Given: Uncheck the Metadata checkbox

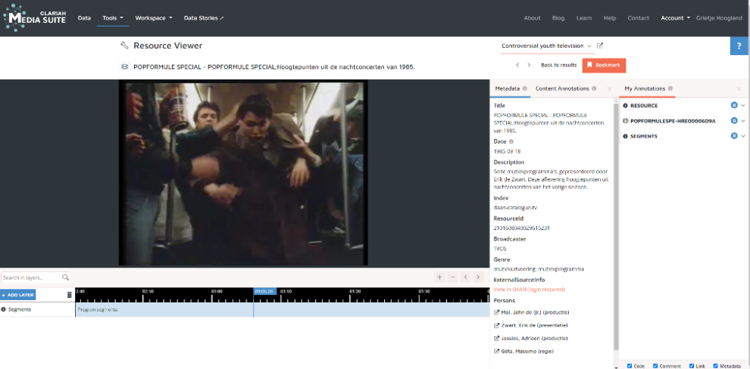Looking at the screenshot, I should click(716, 366).
